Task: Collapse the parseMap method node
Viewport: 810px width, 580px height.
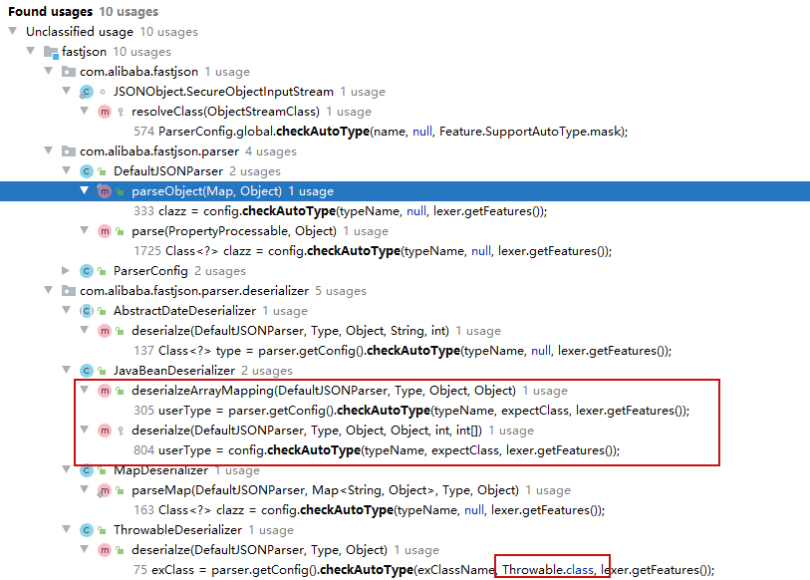Action: [x=85, y=489]
